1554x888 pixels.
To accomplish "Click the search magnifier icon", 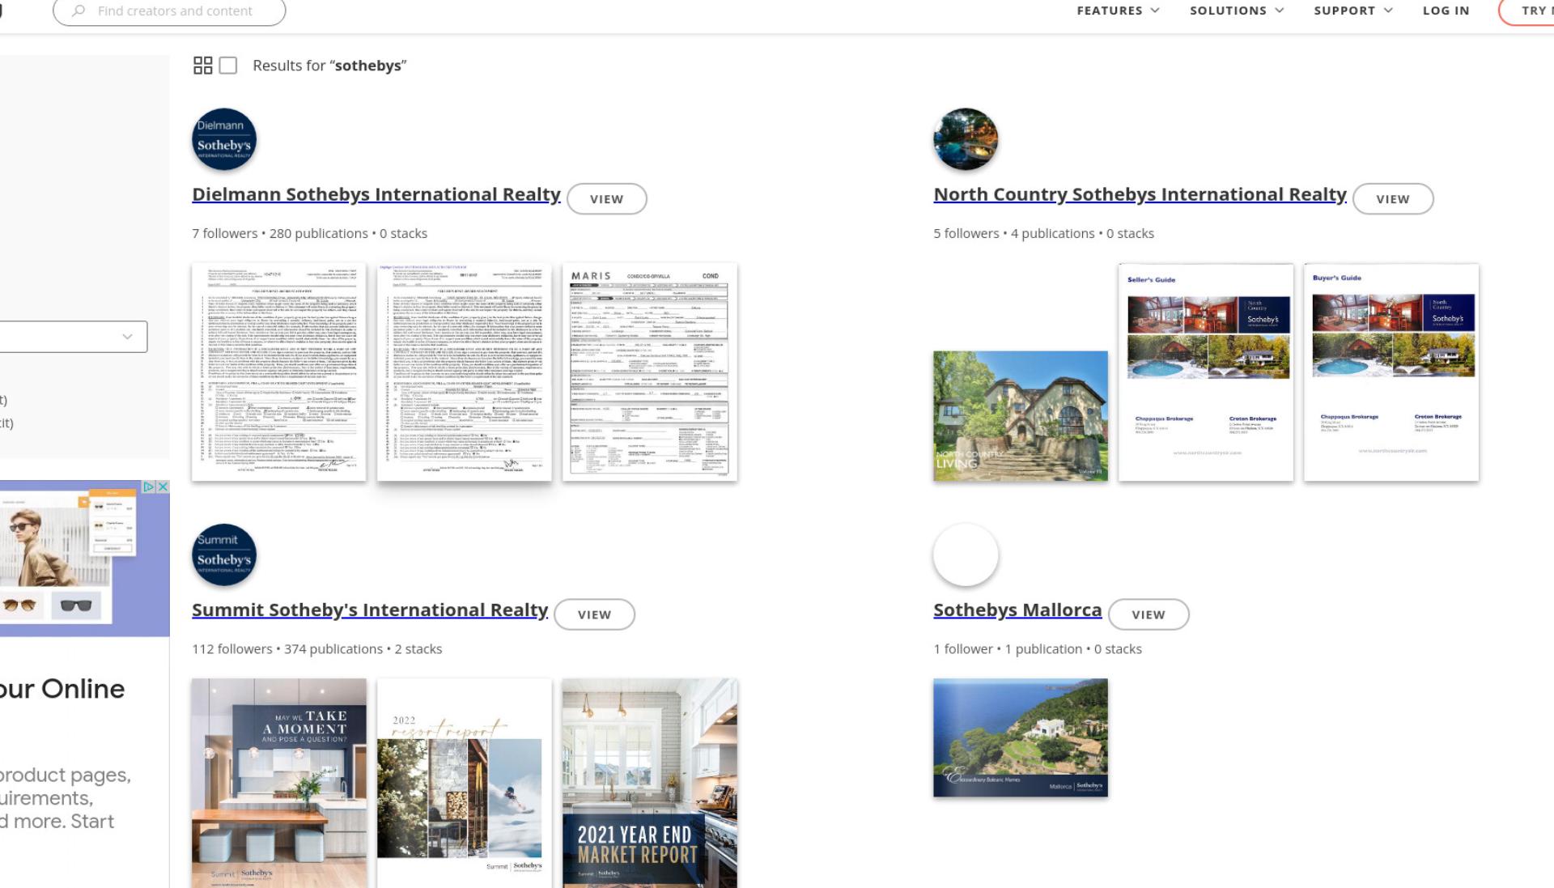I will [x=79, y=11].
